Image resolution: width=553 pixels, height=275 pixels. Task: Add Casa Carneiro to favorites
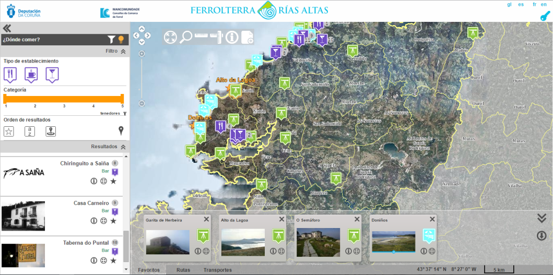click(x=113, y=221)
